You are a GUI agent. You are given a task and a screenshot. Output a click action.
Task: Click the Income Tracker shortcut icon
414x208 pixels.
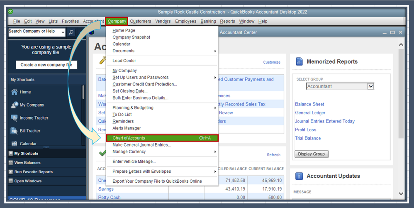[x=14, y=118]
